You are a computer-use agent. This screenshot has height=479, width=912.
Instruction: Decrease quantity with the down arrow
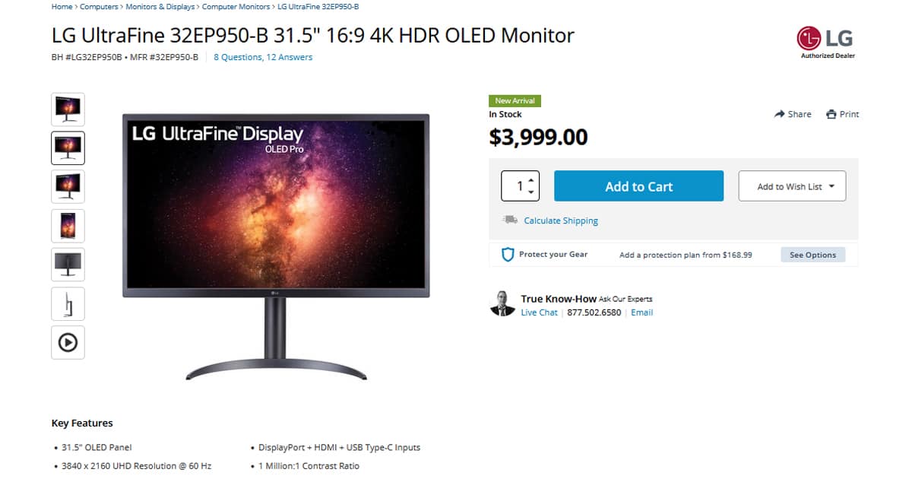pyautogui.click(x=530, y=192)
